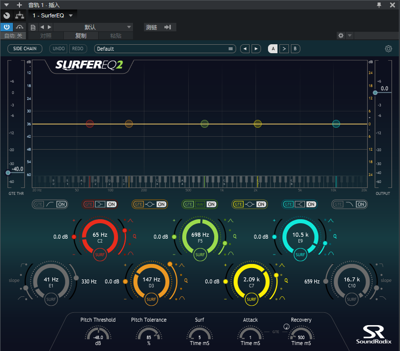The width and height of the screenshot is (400, 351).
Task: Select the red EQ node on graph
Action: click(90, 124)
